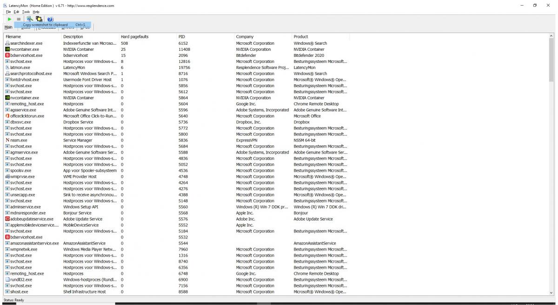
Task: Select the rundll32.exe filename
Action: [x=21, y=280]
